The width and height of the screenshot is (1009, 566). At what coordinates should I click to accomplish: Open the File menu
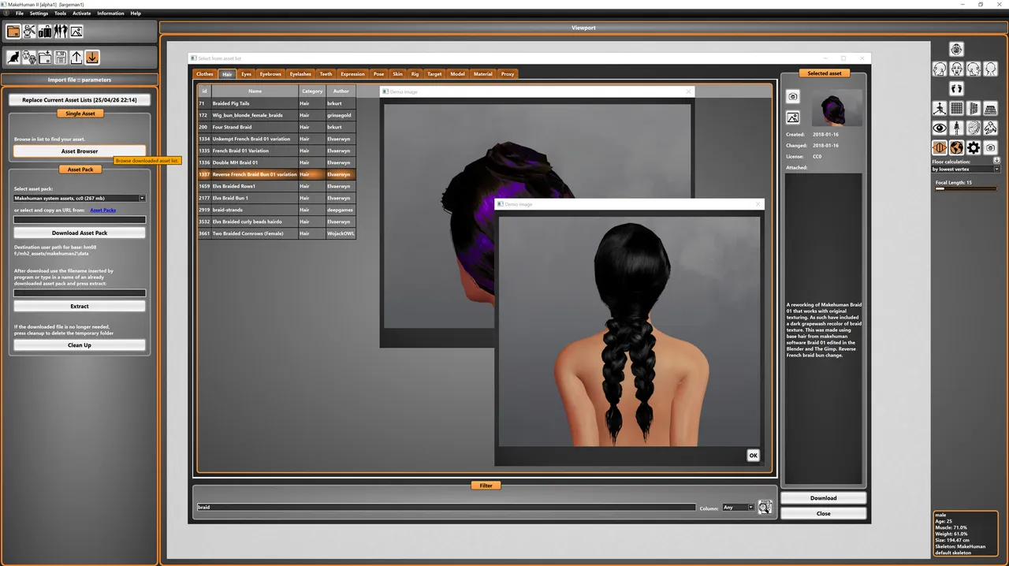(20, 13)
